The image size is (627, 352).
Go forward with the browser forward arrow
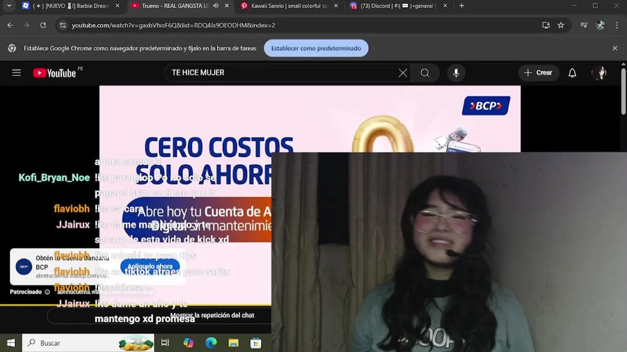(x=26, y=25)
